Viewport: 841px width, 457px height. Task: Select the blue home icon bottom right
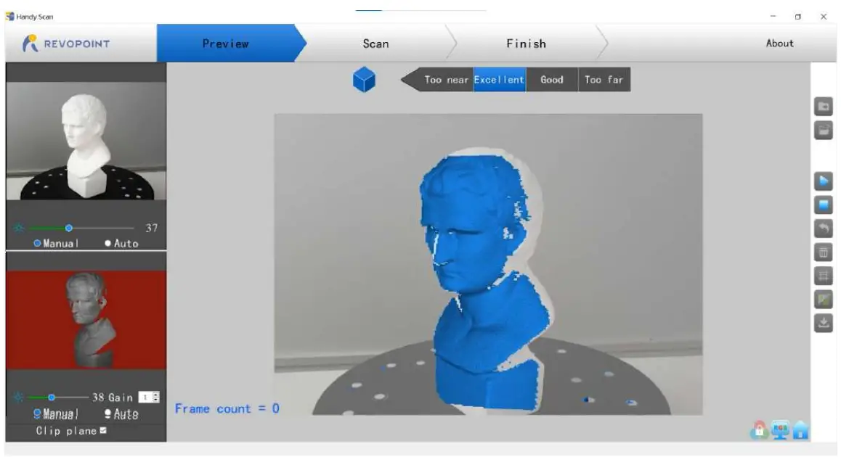800,428
